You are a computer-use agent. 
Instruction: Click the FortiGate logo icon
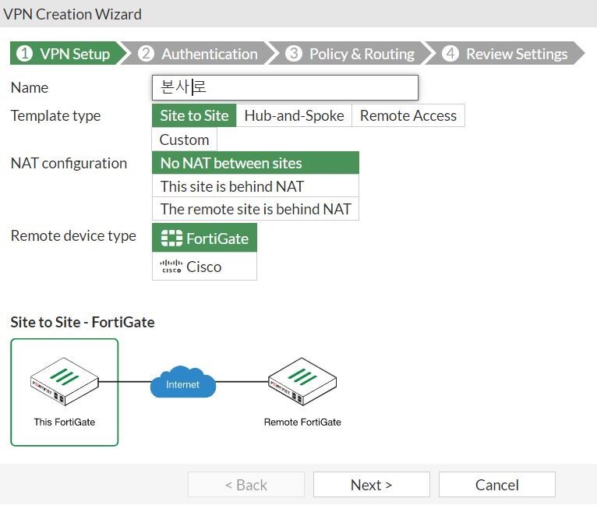(171, 239)
